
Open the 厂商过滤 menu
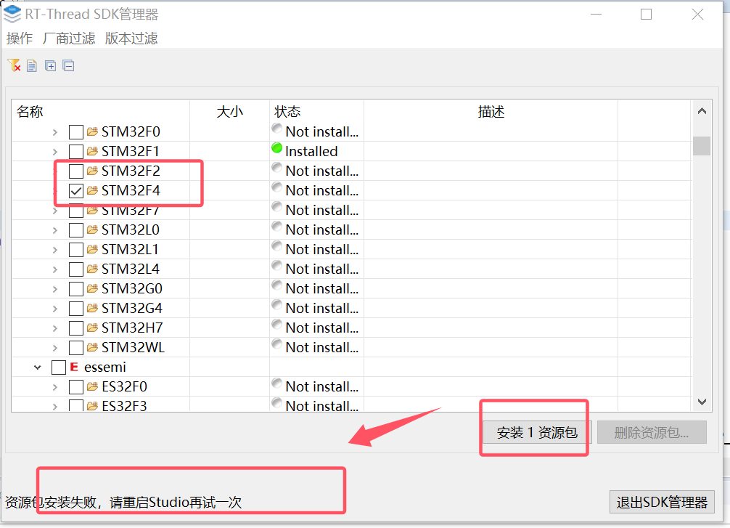tap(69, 38)
